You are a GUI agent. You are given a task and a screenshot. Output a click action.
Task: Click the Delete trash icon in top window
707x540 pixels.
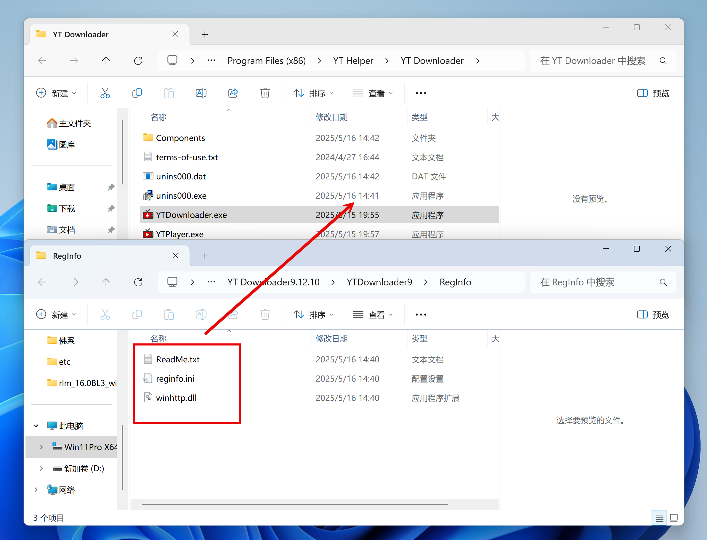click(x=264, y=93)
